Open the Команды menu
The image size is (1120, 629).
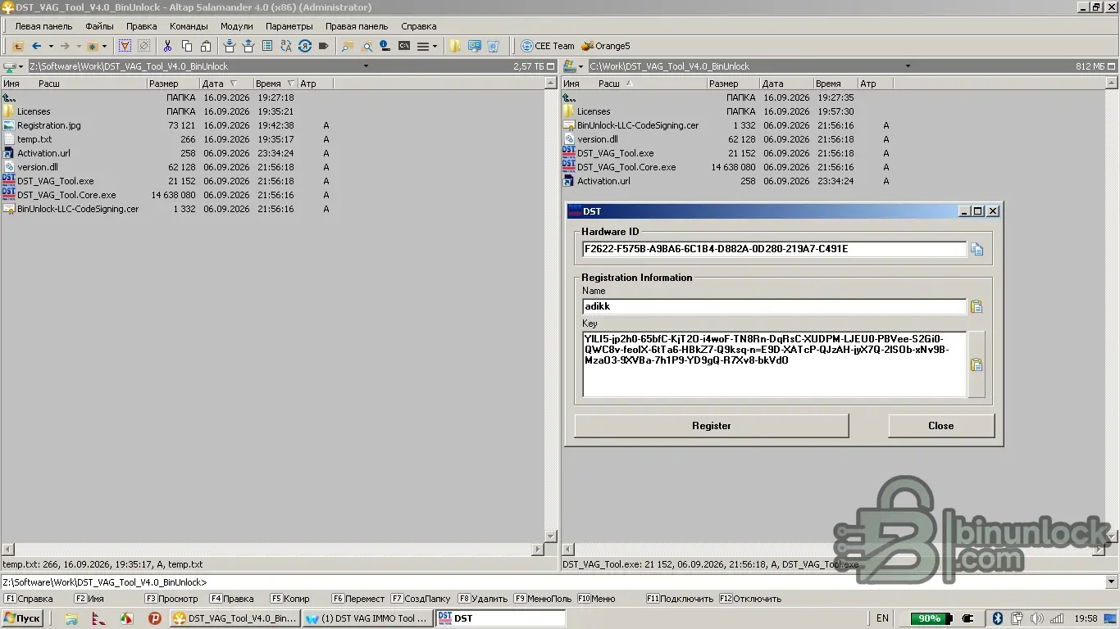[x=189, y=26]
